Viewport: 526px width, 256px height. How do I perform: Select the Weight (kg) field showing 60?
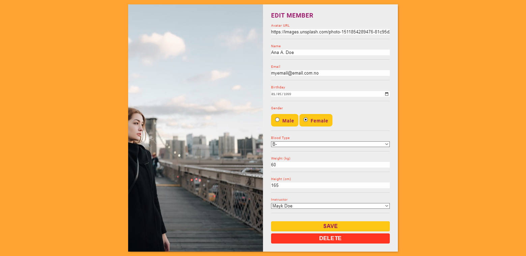pyautogui.click(x=330, y=165)
